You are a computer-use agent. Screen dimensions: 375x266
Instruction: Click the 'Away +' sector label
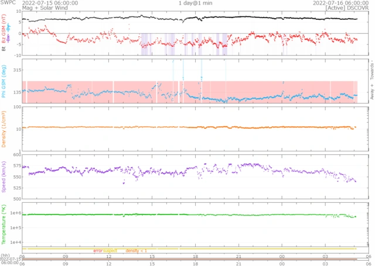(371, 95)
